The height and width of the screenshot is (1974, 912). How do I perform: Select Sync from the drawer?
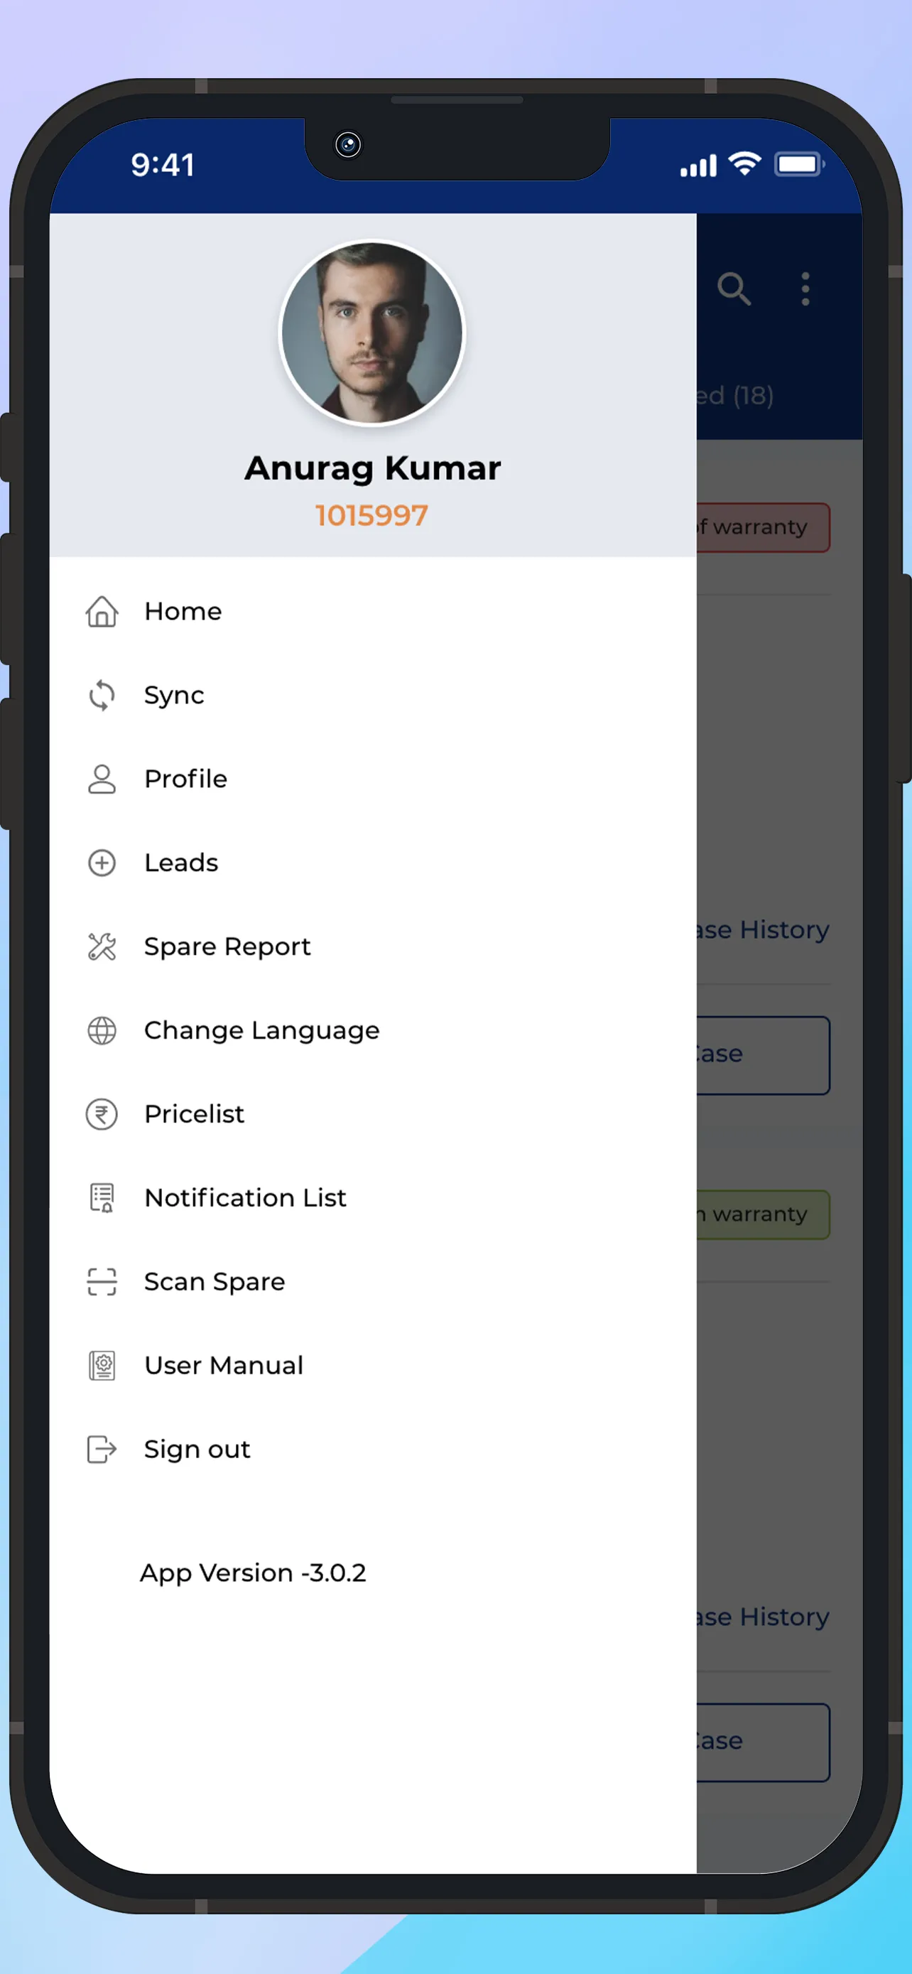[373, 695]
